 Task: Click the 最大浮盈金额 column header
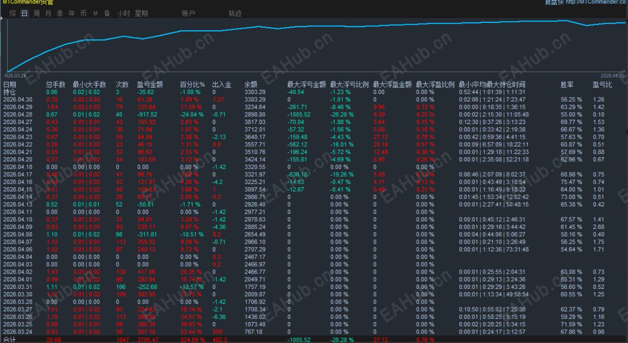(392, 85)
